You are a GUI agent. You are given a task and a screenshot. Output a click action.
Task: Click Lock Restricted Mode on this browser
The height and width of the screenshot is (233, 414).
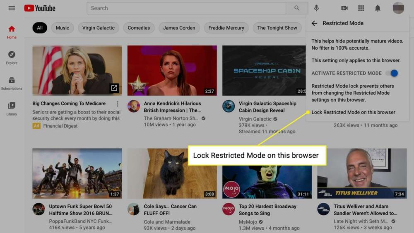(353, 113)
